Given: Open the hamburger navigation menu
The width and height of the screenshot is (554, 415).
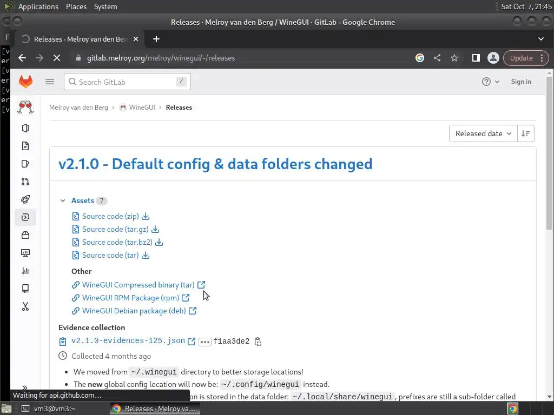Looking at the screenshot, I should coord(50,82).
